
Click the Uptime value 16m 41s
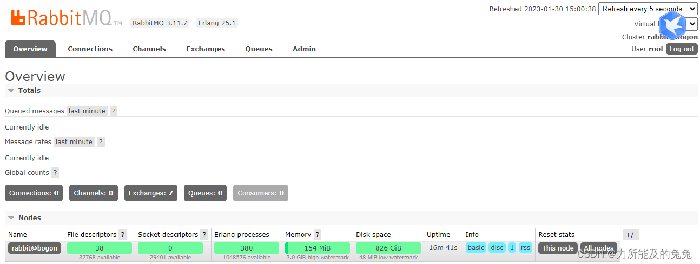tap(443, 248)
